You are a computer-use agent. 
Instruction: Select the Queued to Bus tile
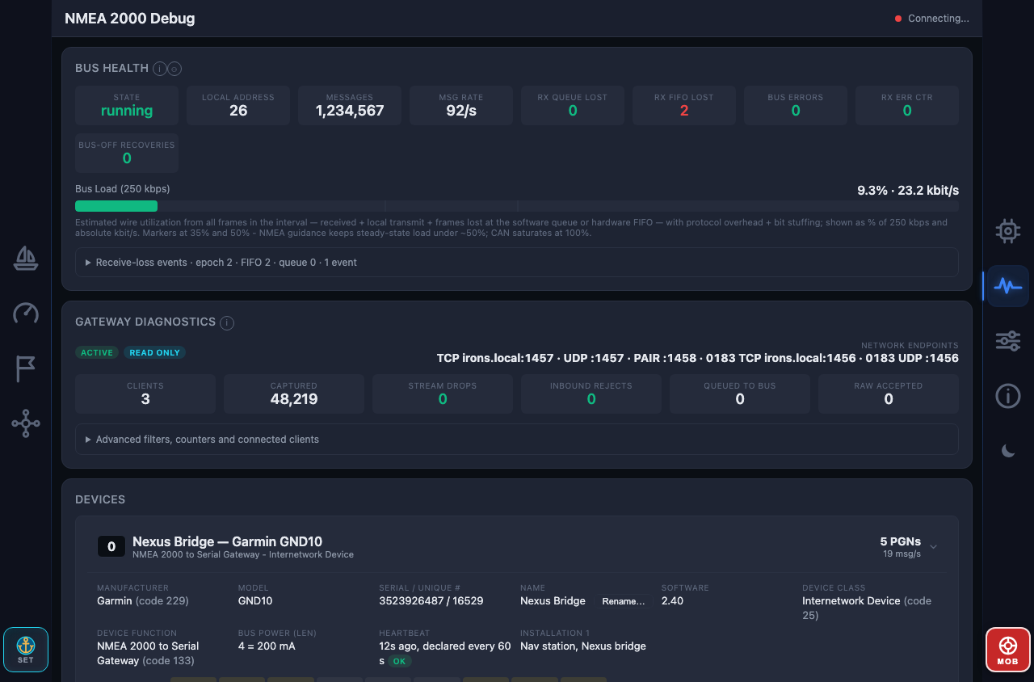[x=740, y=394]
